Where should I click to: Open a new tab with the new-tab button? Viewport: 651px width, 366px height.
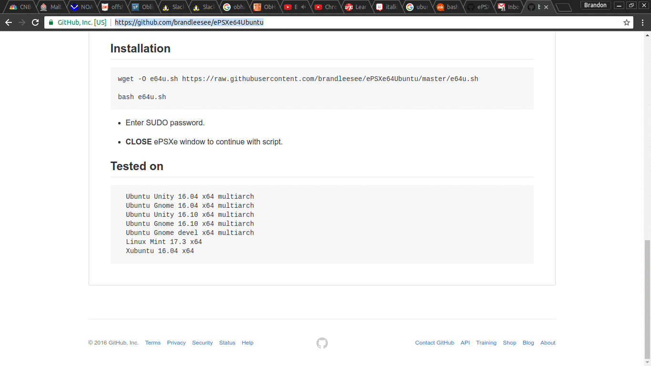pyautogui.click(x=564, y=7)
